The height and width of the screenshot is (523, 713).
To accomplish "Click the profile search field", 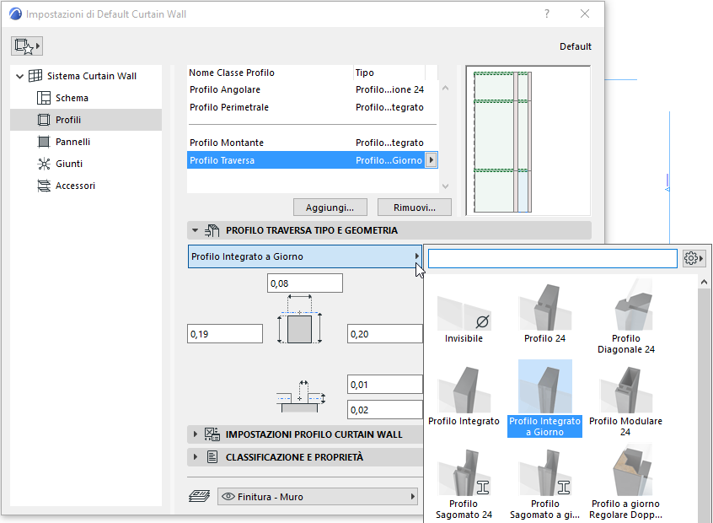I will click(553, 258).
